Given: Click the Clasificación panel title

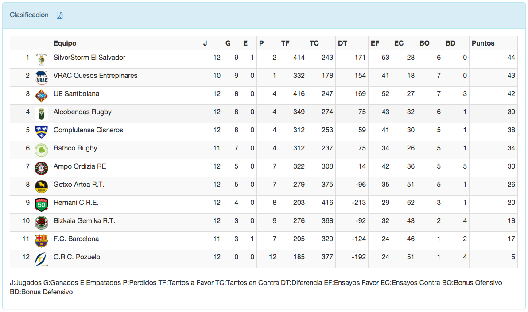Looking at the screenshot, I should pos(29,15).
